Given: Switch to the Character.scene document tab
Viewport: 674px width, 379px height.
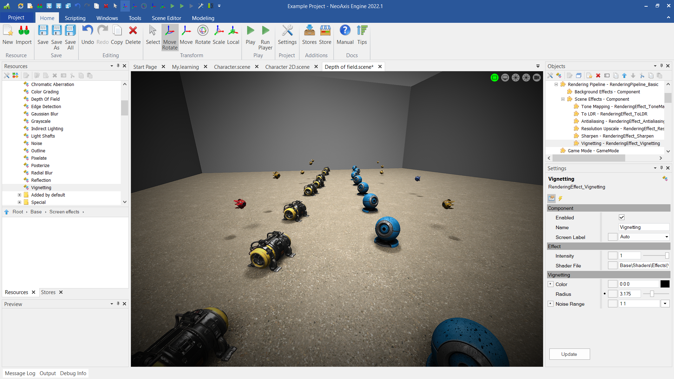Looking at the screenshot, I should (232, 67).
